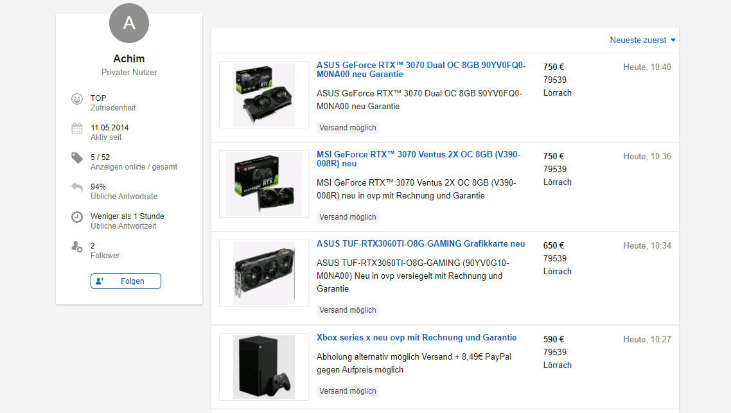The height and width of the screenshot is (413, 731).
Task: Click the ASUS TUF RTX 3060 Ti product thumbnail
Action: tap(264, 273)
